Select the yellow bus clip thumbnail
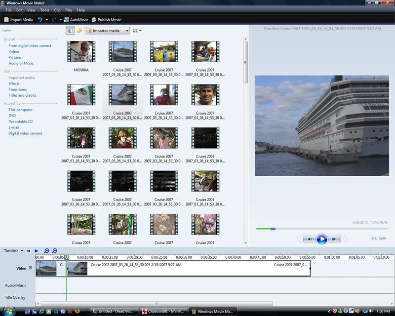This screenshot has width=395, height=316. pos(164,52)
